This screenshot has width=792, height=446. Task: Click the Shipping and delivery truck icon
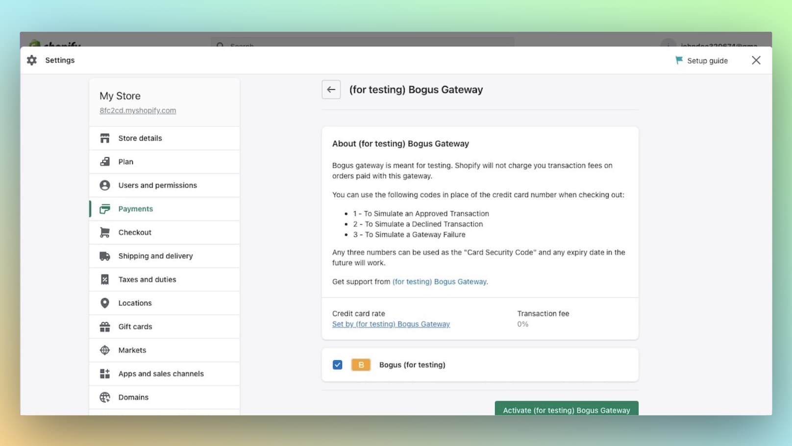[x=104, y=255]
